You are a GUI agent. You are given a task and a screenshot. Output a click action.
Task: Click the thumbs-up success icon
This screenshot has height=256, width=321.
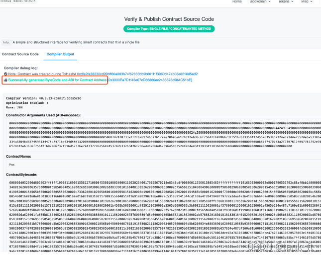tap(5, 80)
